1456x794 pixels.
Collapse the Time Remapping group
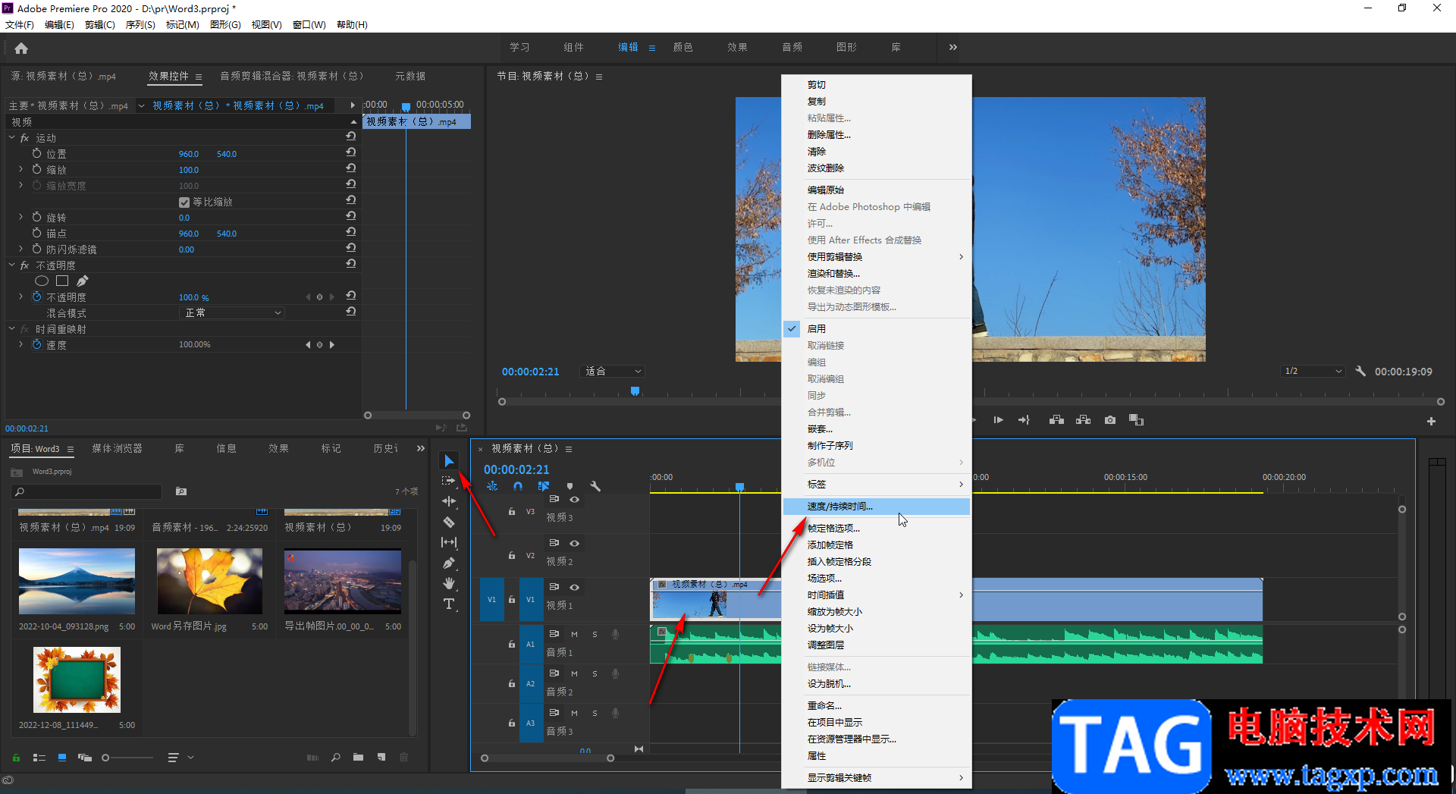[x=11, y=328]
